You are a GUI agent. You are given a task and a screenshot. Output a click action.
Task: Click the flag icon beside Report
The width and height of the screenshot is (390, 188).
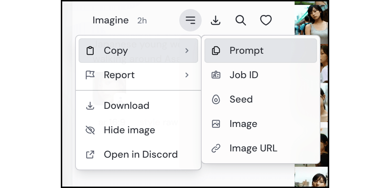[x=90, y=75]
